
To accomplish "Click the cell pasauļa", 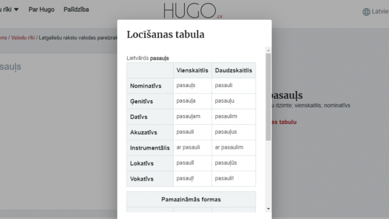I will (x=192, y=101).
